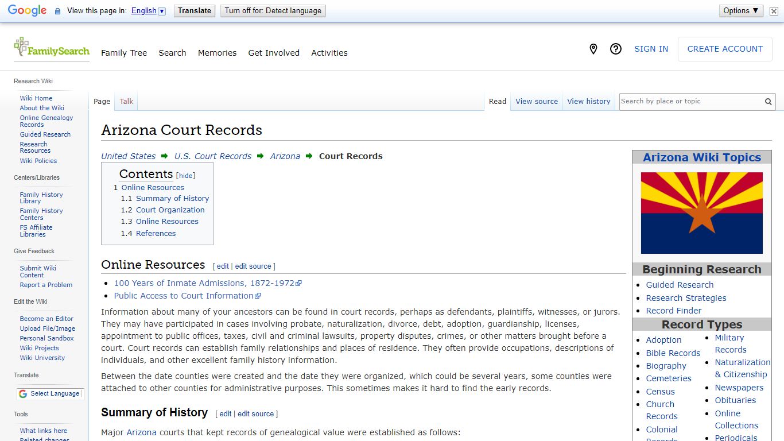Hide the Contents table
This screenshot has height=441, width=784.
(x=185, y=176)
